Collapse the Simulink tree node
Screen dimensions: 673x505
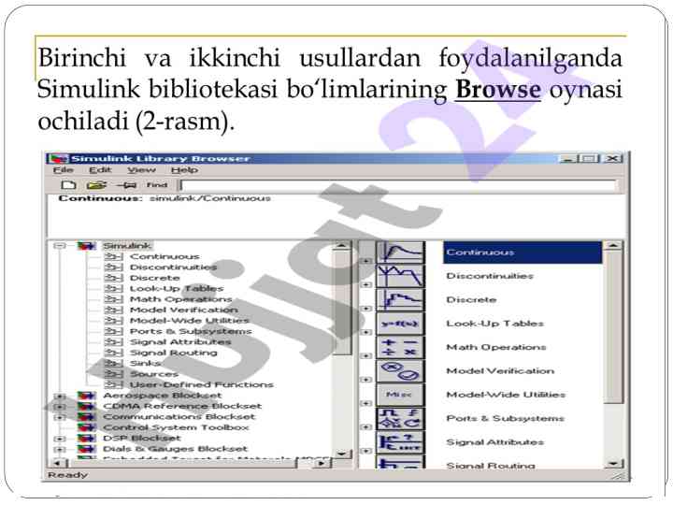pyautogui.click(x=60, y=246)
